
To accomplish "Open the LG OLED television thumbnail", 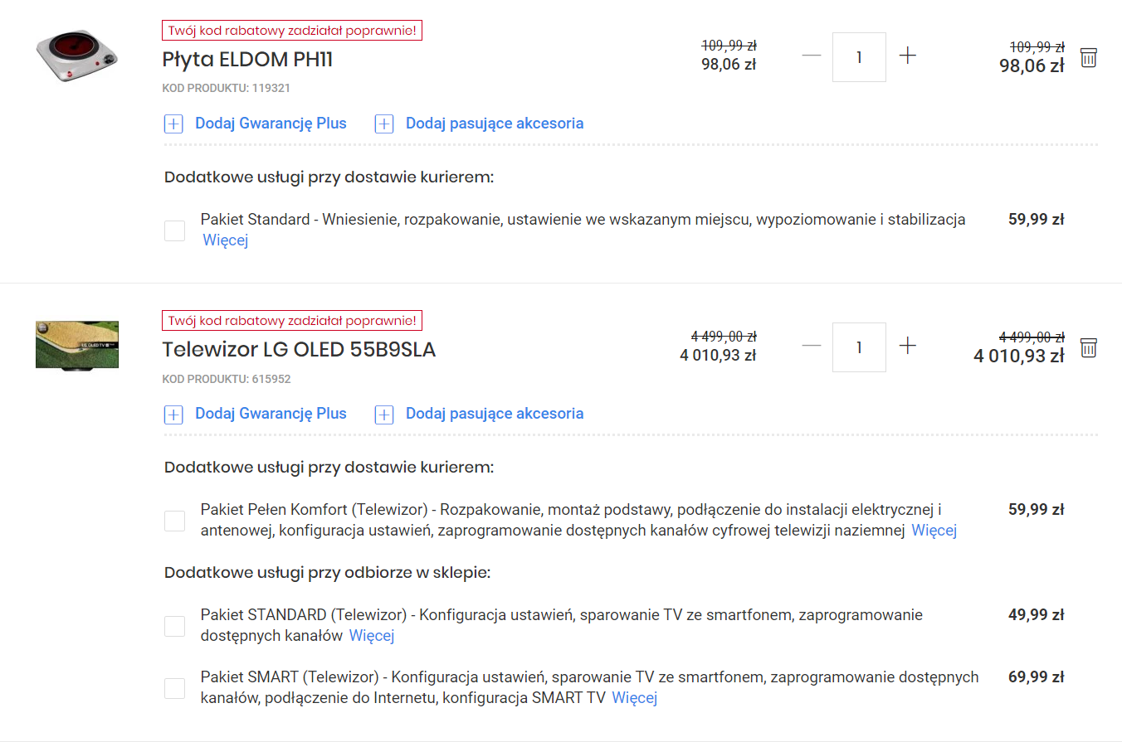I will point(77,345).
